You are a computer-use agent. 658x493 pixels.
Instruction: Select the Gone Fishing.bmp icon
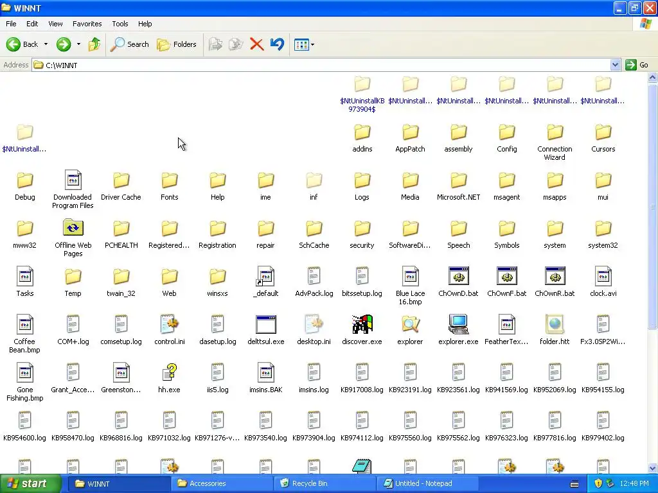[25, 373]
